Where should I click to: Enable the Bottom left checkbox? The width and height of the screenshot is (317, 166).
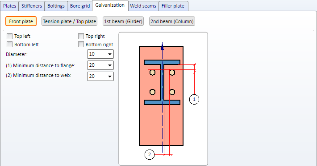9,45
